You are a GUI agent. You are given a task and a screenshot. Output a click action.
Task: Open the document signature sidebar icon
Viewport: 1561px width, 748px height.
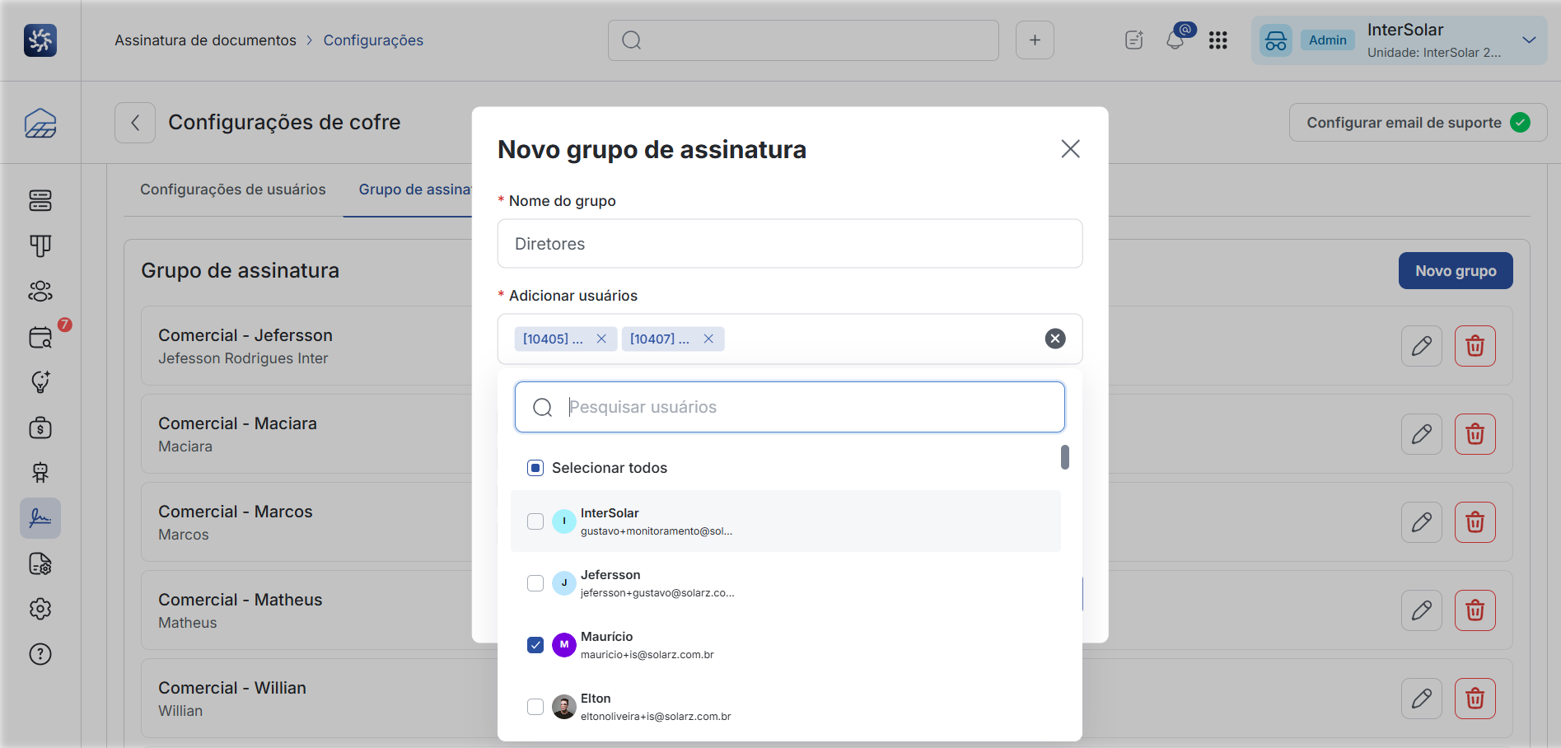point(40,518)
